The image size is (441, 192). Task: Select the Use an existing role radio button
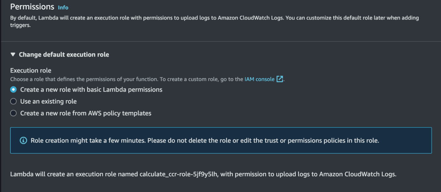point(13,101)
